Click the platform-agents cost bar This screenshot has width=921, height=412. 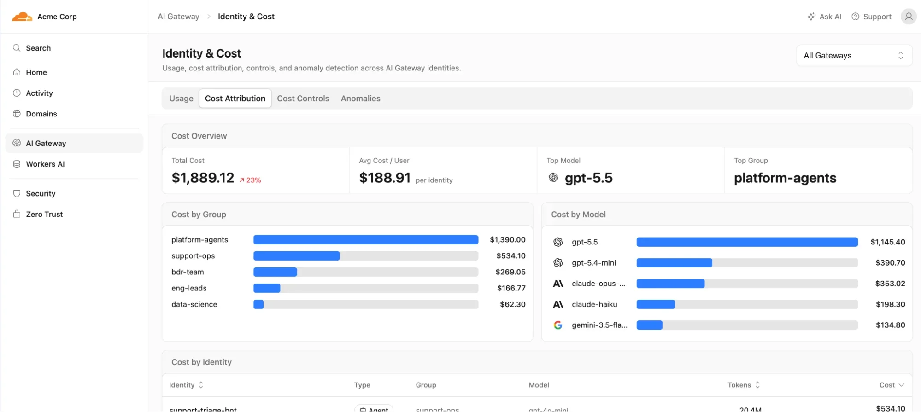point(366,240)
